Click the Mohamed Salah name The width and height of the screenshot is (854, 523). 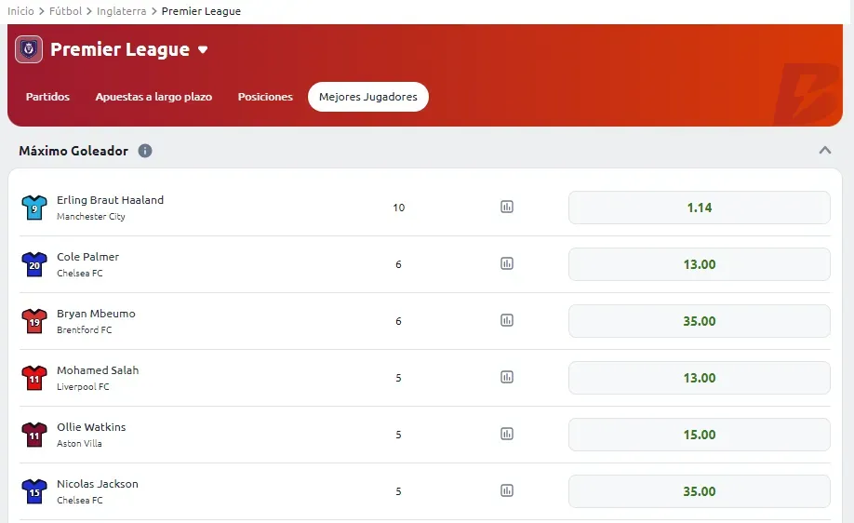pyautogui.click(x=98, y=369)
